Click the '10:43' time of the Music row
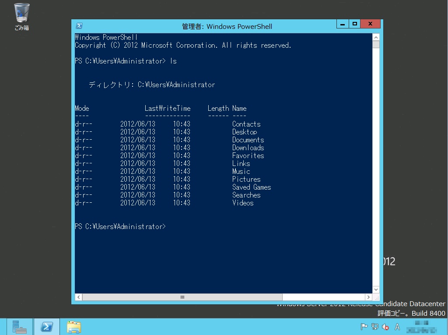This screenshot has height=335, width=448. tap(182, 171)
